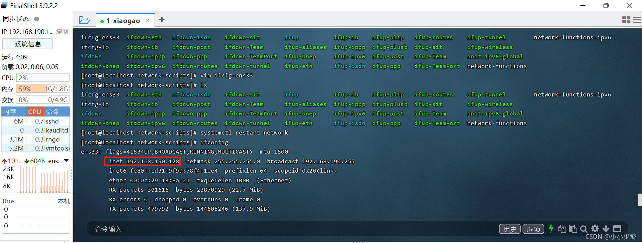Click the green lightning quick command icon
This screenshot has height=243, width=642.
point(551,229)
